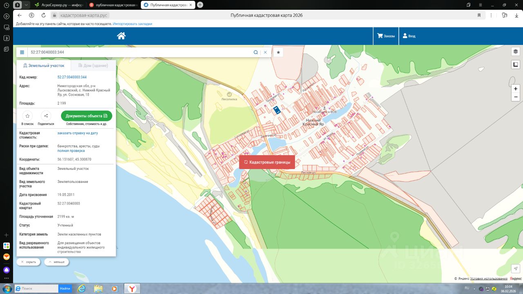Open a new browser tab

pyautogui.click(x=200, y=5)
